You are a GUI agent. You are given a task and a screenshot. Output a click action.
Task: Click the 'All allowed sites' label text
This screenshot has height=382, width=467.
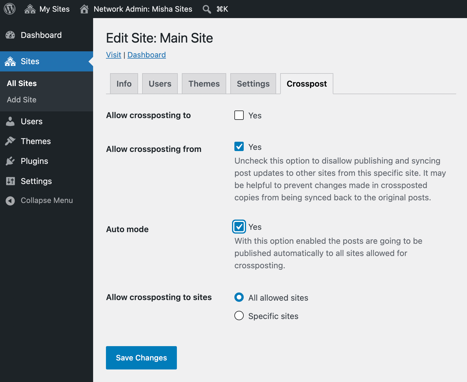(x=278, y=298)
